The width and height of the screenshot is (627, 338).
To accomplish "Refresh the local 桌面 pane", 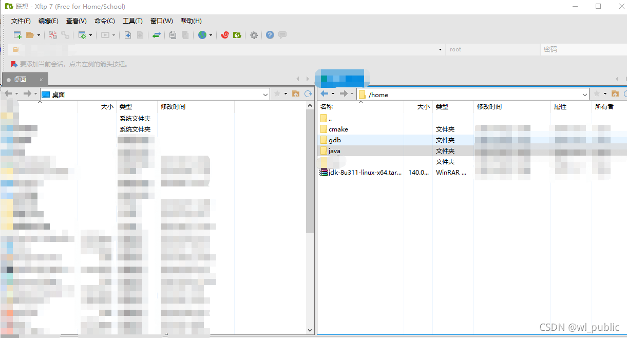I will pyautogui.click(x=308, y=93).
